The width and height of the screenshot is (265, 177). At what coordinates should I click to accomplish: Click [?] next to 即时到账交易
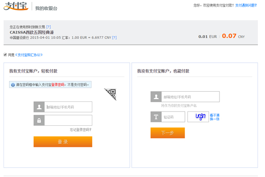[x=49, y=27]
